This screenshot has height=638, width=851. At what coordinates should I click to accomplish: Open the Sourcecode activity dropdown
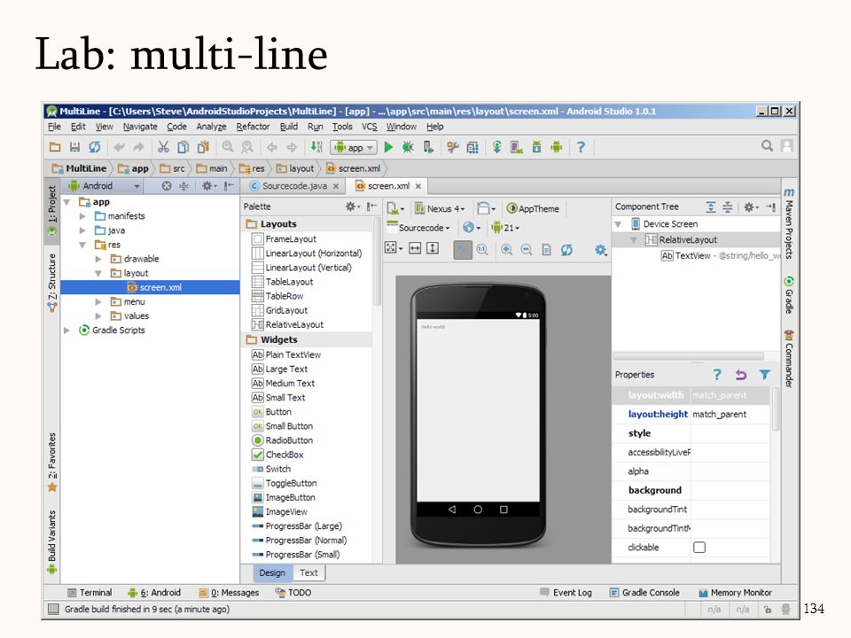[x=418, y=228]
